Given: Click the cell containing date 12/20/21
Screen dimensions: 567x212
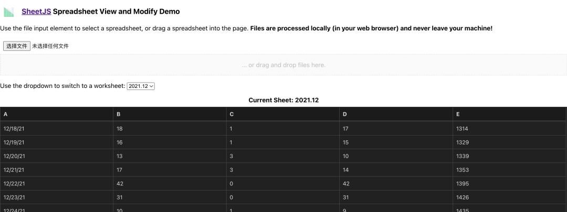Looking at the screenshot, I should tap(57, 156).
